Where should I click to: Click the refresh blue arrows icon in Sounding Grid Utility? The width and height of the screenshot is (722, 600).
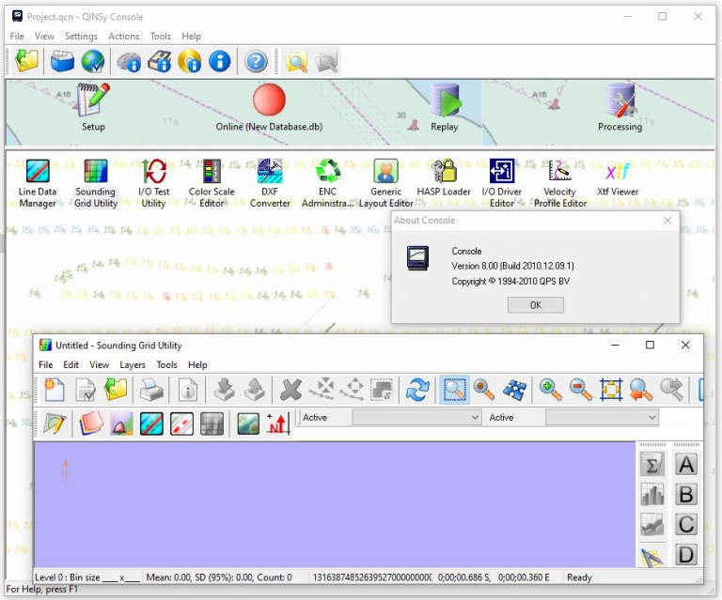(417, 390)
